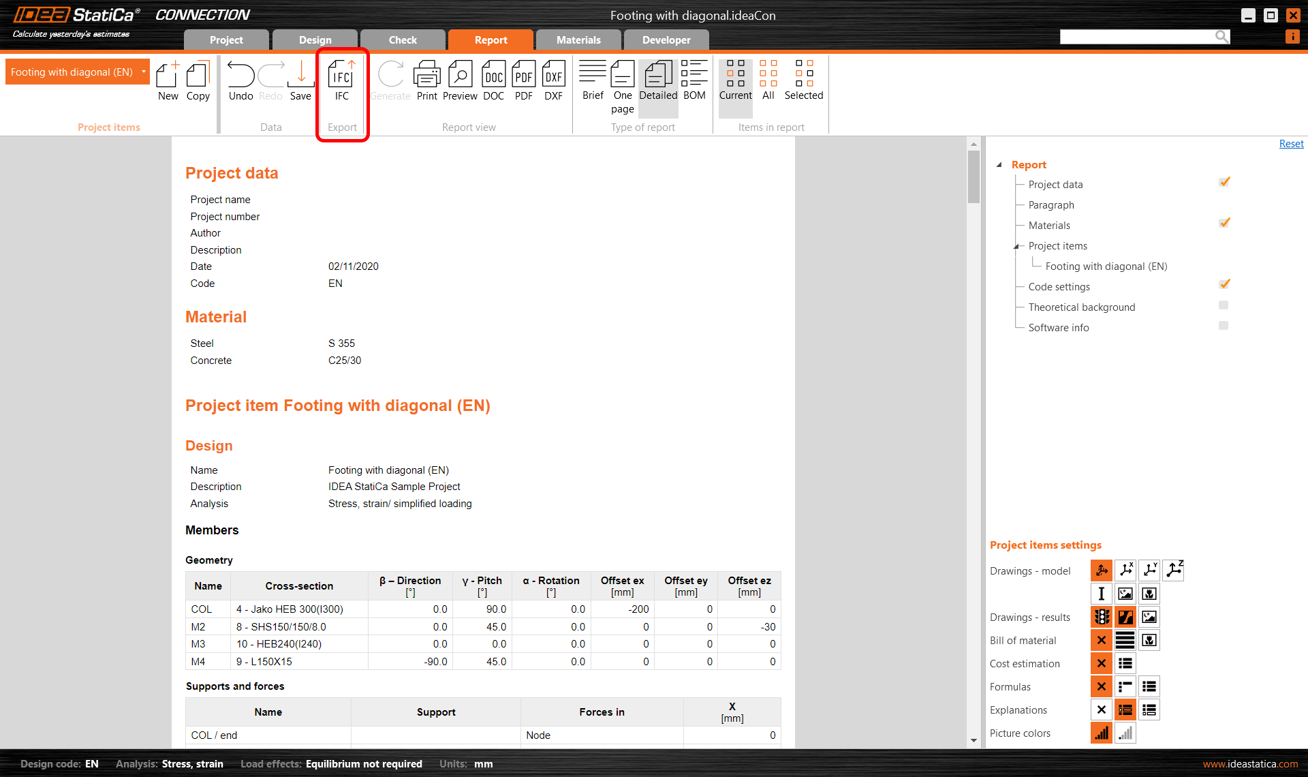The height and width of the screenshot is (777, 1308).
Task: Open the Materials tab
Action: click(x=578, y=40)
